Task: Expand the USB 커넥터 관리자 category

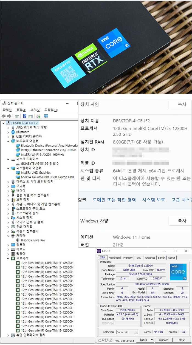Action: coord(8,137)
